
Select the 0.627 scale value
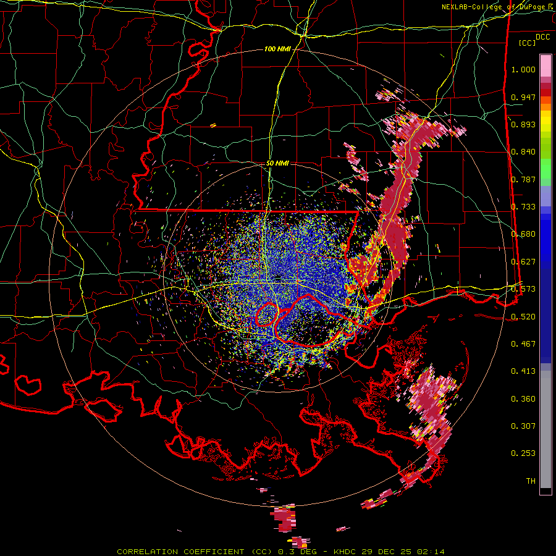(523, 262)
